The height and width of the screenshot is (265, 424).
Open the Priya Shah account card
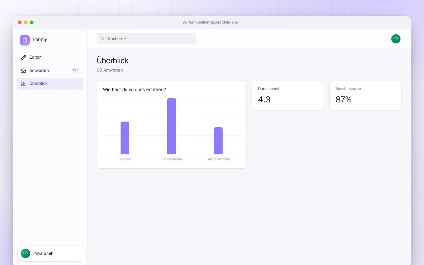(50, 253)
